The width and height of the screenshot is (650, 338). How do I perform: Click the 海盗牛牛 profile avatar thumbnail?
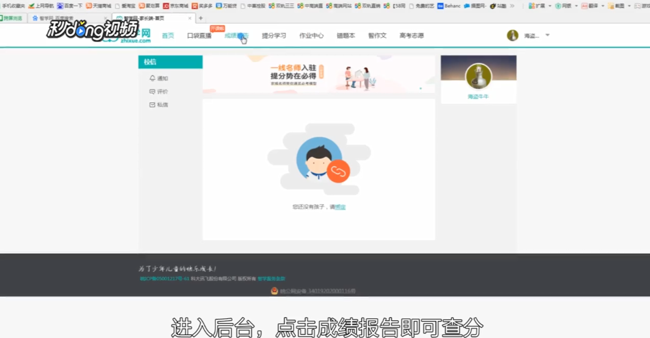(478, 76)
